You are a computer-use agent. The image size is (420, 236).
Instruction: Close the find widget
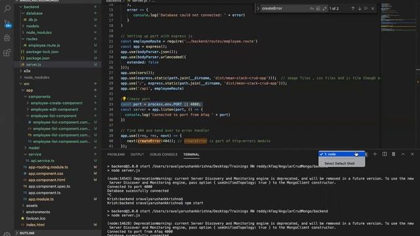(373, 9)
